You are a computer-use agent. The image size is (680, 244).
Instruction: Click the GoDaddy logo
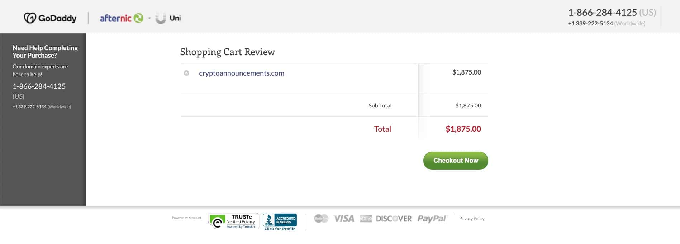(x=50, y=18)
